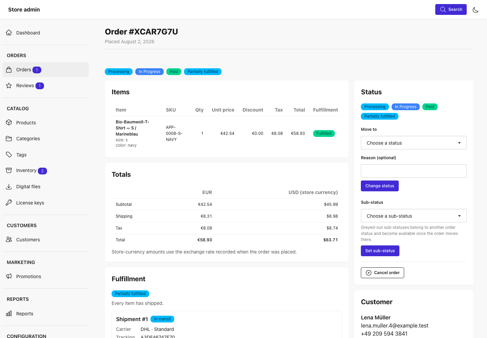This screenshot has height=338, width=487.
Task: Click the Shipment #1 heading
Action: pos(132,319)
